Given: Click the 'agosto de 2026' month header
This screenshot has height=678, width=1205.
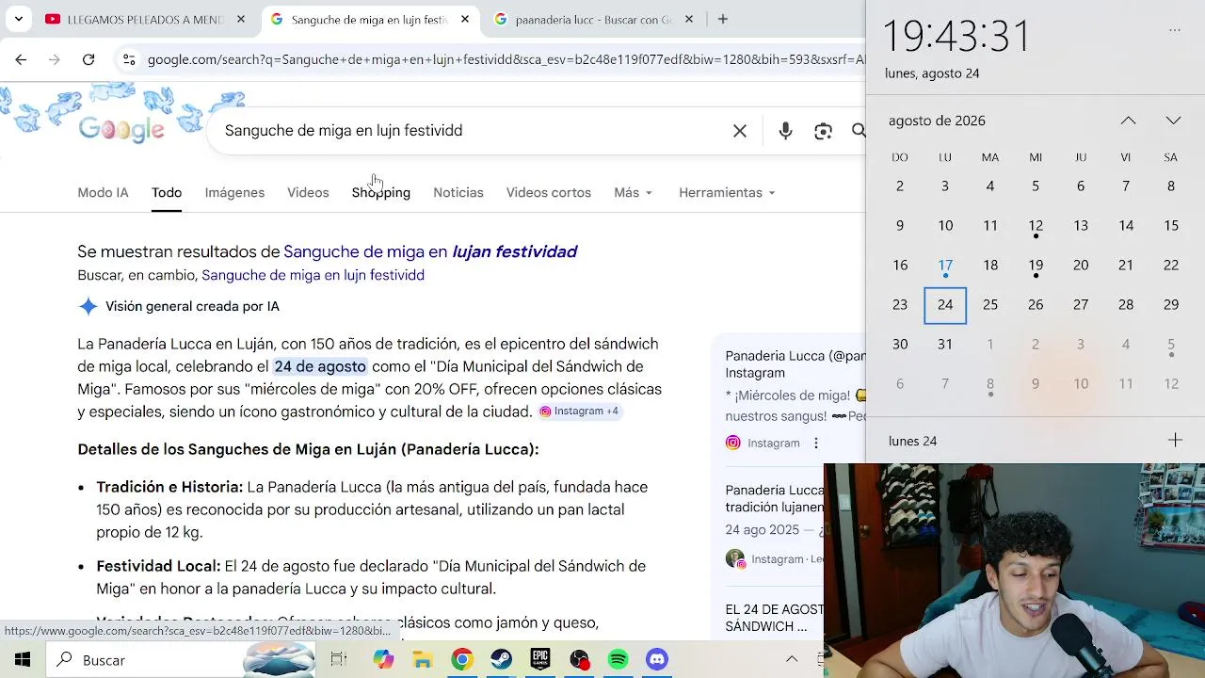Looking at the screenshot, I should click(x=937, y=121).
